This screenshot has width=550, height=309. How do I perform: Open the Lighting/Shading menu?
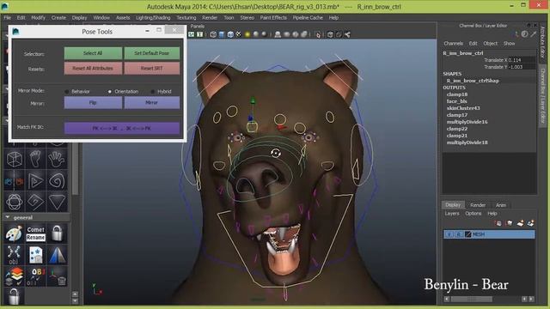(x=153, y=17)
